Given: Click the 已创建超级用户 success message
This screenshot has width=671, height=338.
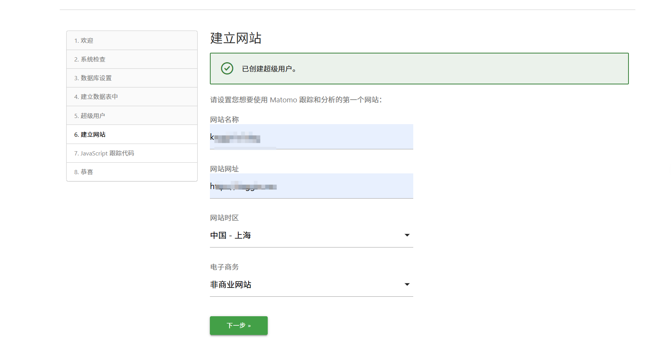Looking at the screenshot, I should 269,69.
